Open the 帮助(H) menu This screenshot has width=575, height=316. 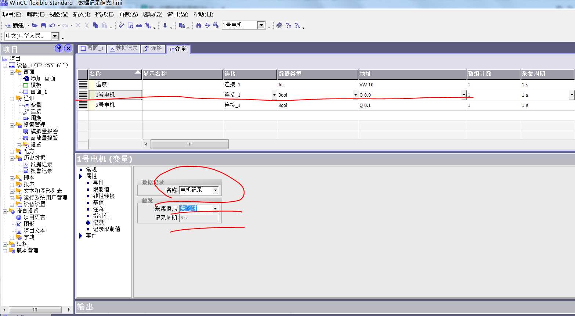tap(203, 14)
